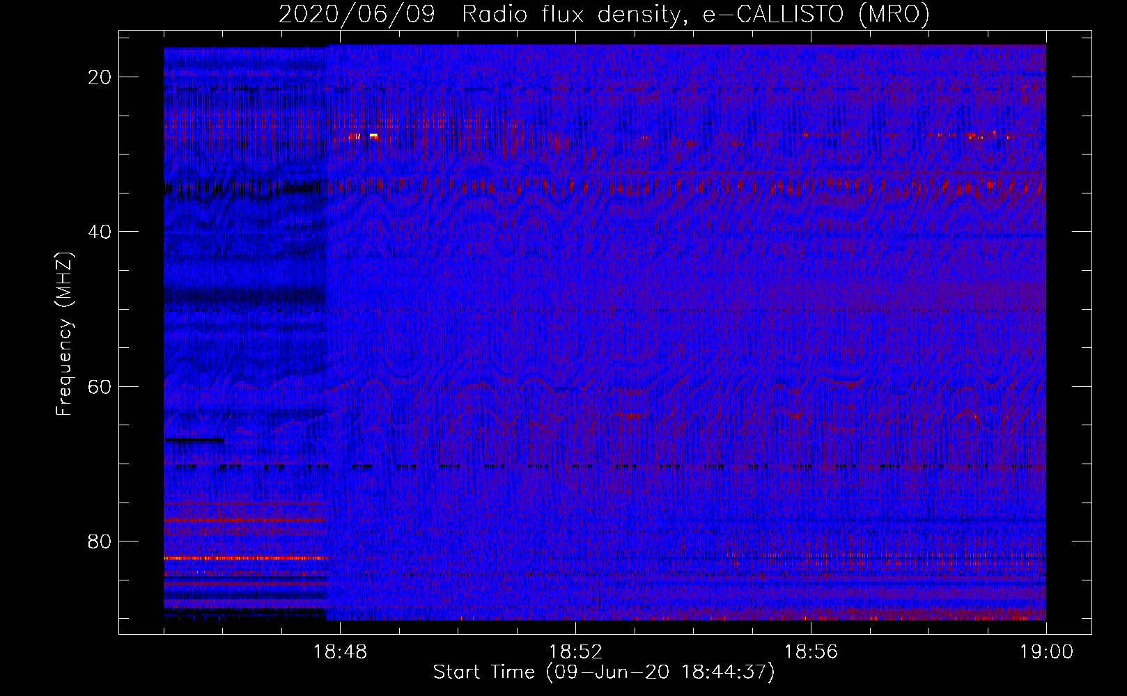This screenshot has width=1127, height=696.
Task: Click the 'Frequency (MHZ)' axis label
Action: click(64, 334)
